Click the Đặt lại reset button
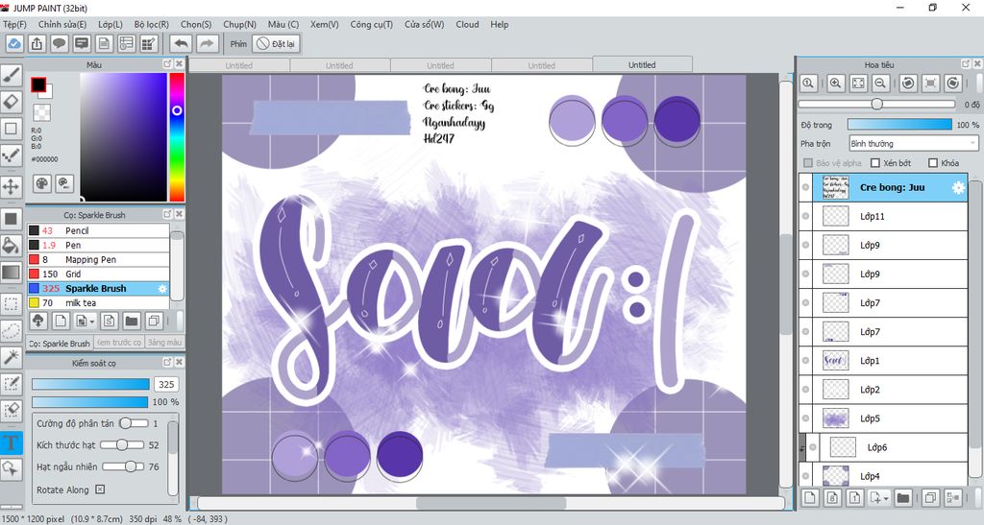This screenshot has width=984, height=525. 276,44
